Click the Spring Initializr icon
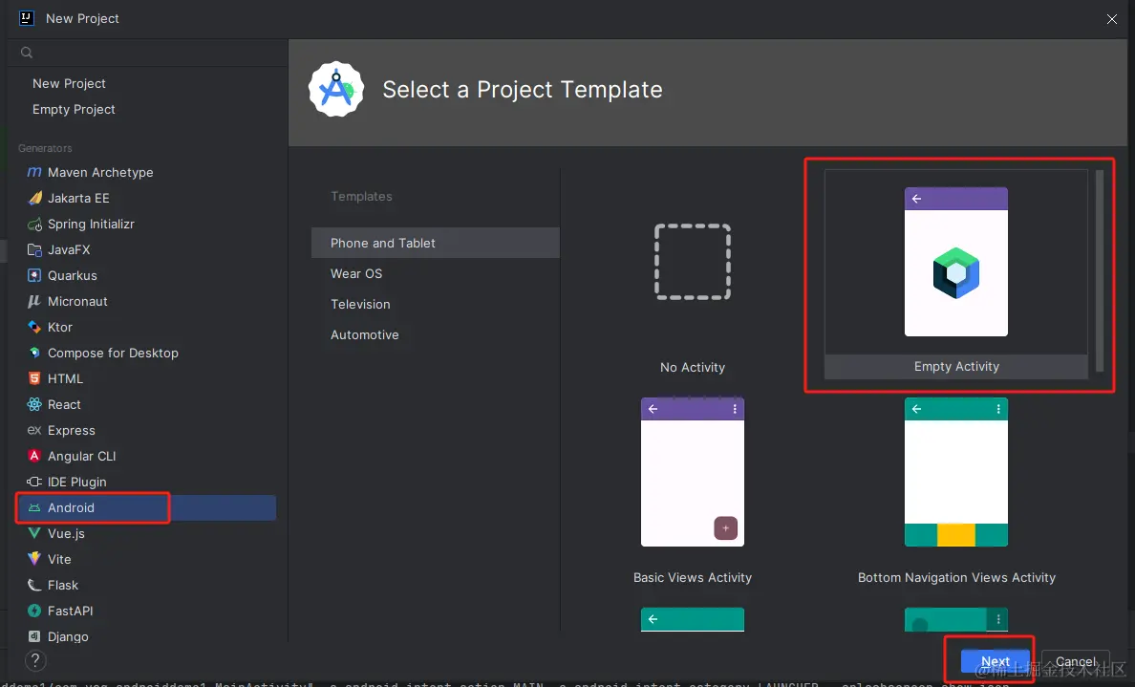The width and height of the screenshot is (1135, 687). 34,224
